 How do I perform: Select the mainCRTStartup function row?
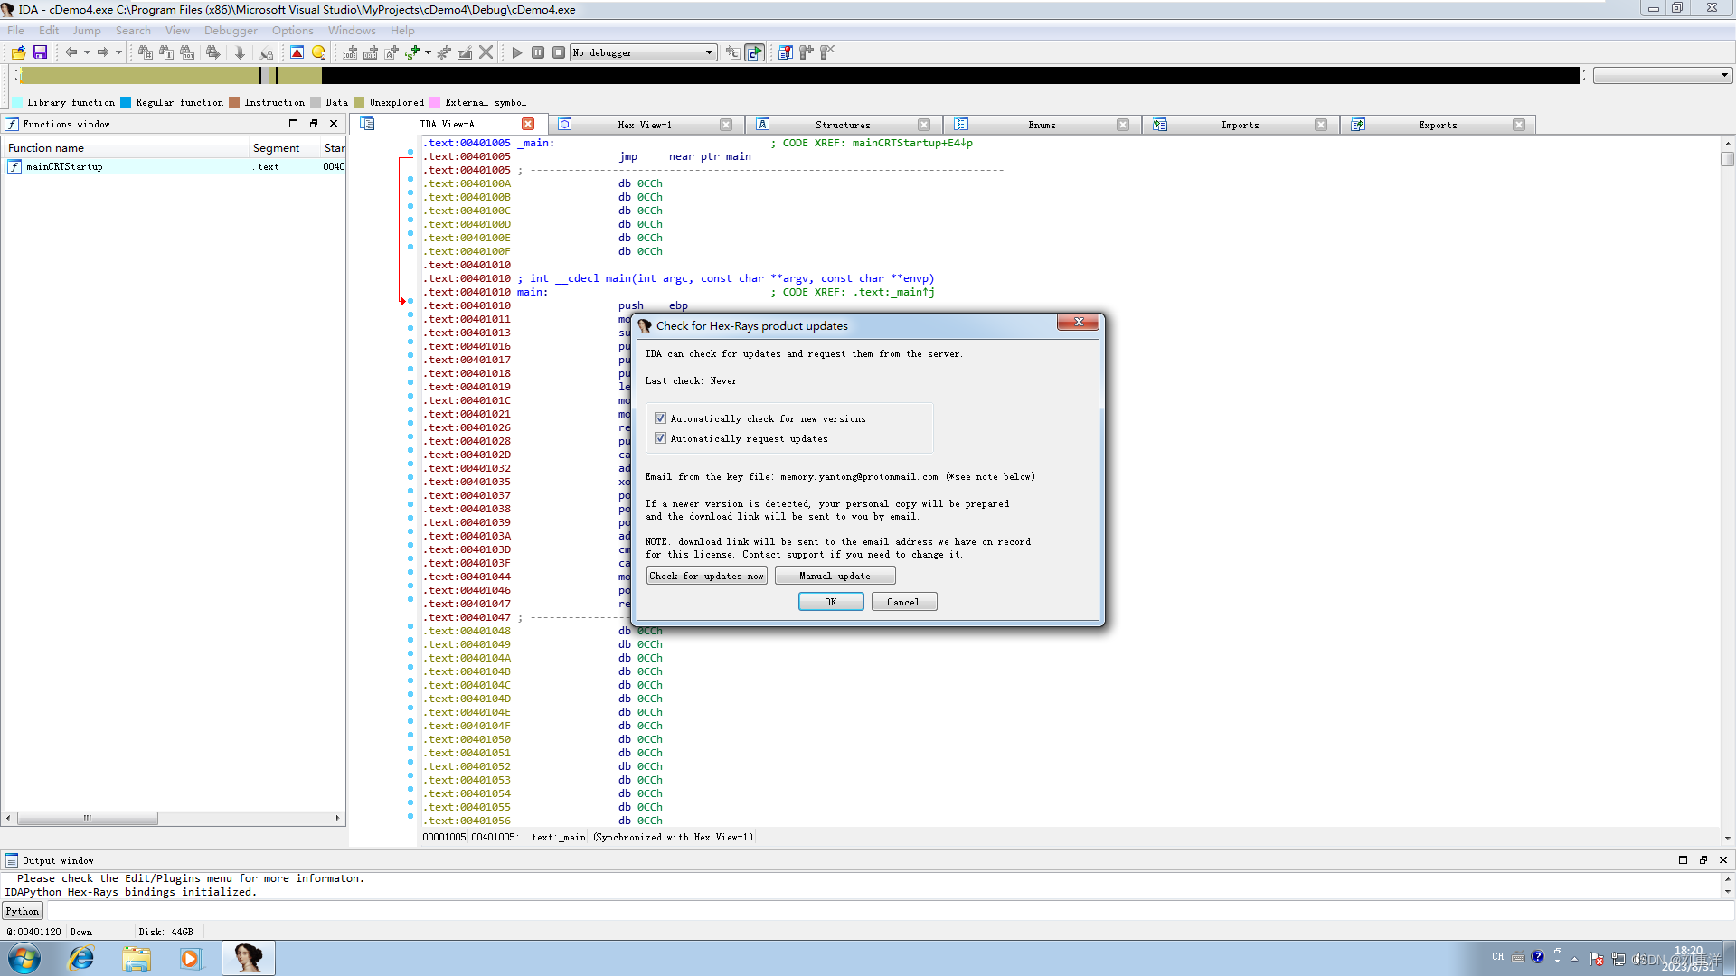click(175, 166)
